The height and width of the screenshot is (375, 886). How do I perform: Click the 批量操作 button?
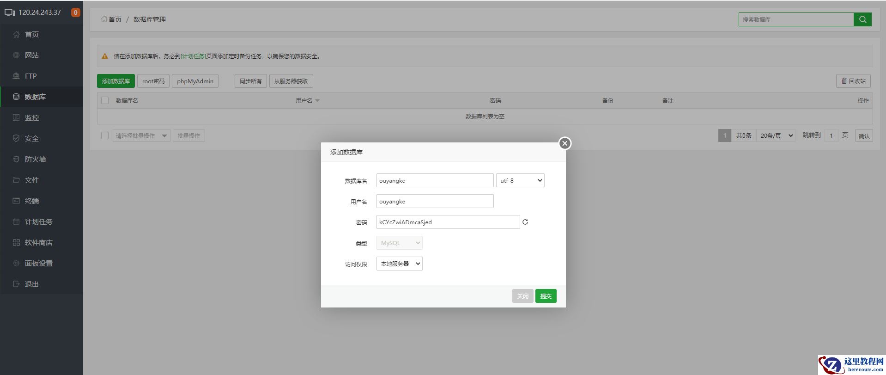click(x=189, y=135)
